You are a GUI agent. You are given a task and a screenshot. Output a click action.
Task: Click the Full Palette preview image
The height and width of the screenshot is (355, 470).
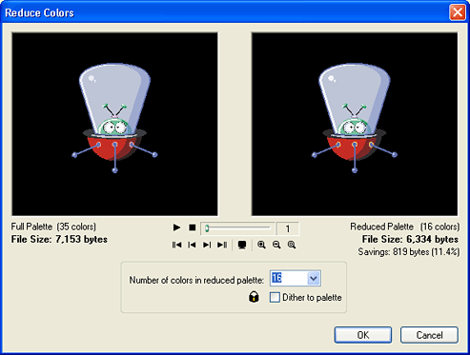114,124
